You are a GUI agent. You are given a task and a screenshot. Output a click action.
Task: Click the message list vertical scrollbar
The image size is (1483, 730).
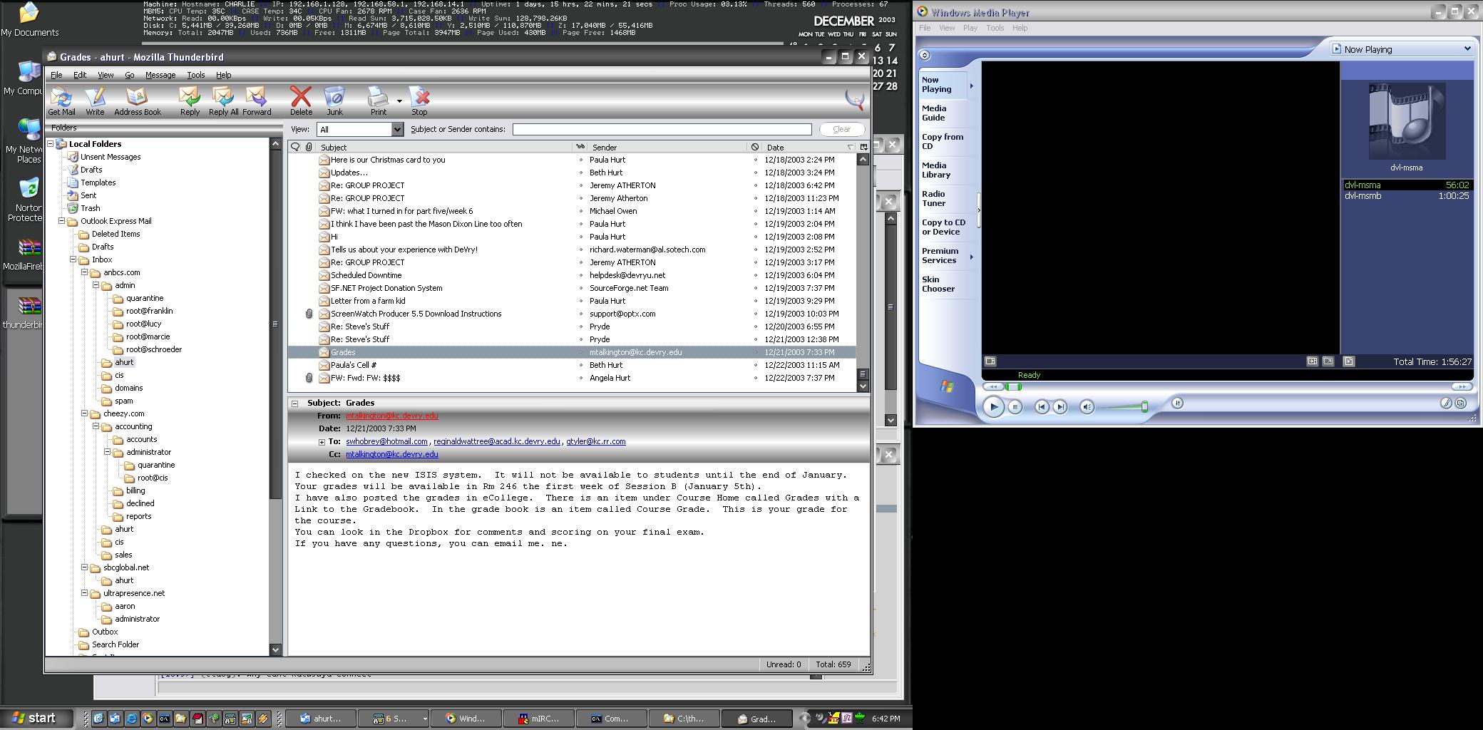[863, 273]
